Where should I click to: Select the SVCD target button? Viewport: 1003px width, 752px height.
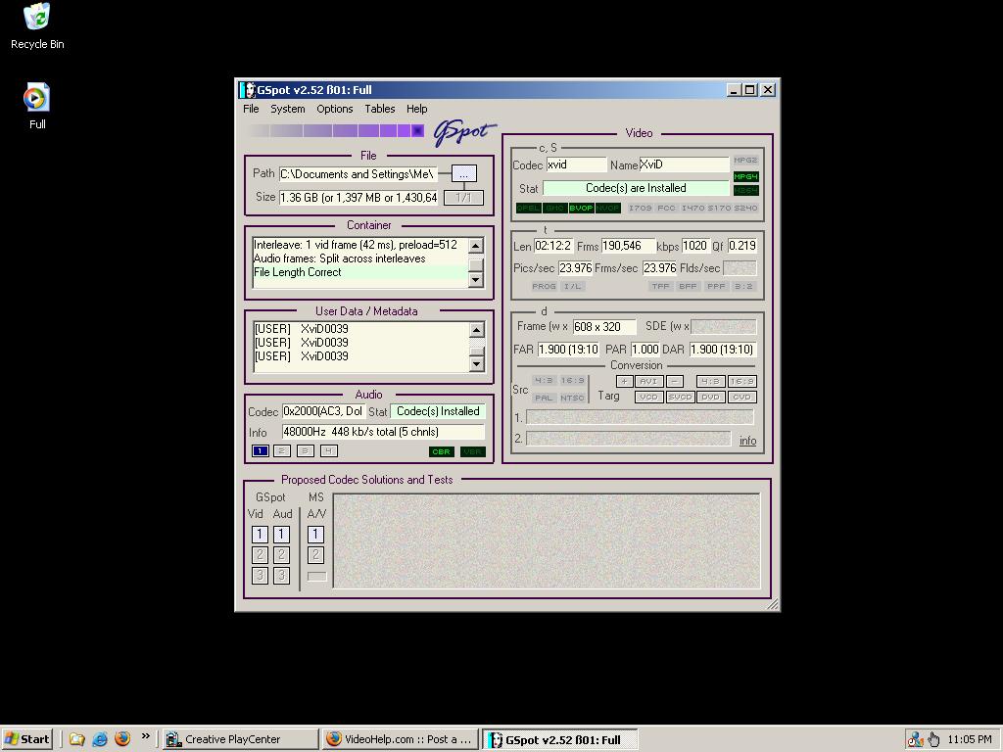[x=680, y=398]
